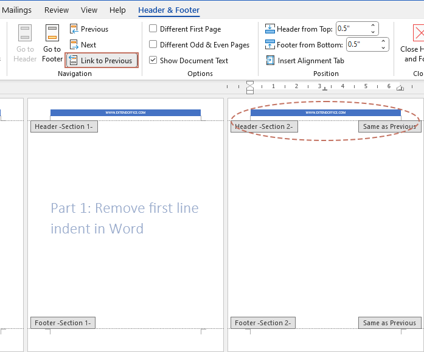Click the Next section navigation icon

pyautogui.click(x=74, y=45)
